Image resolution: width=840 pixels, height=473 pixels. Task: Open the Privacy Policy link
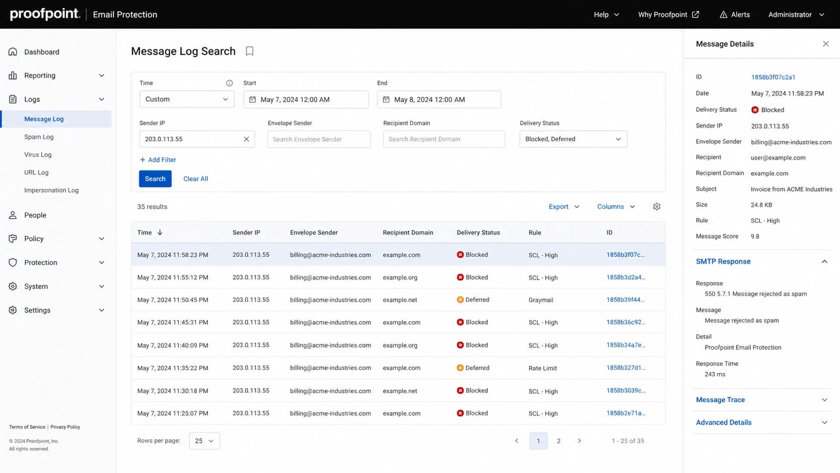coord(65,427)
